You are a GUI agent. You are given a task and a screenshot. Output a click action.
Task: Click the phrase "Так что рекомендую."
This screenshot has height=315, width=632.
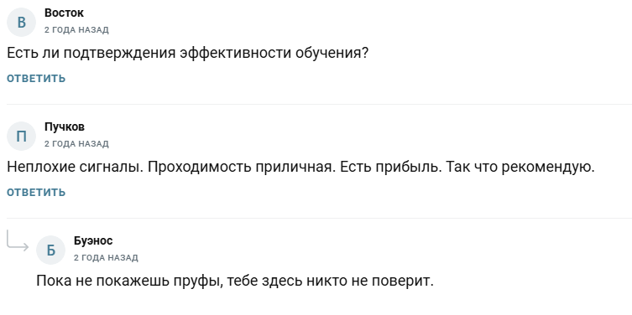click(520, 167)
